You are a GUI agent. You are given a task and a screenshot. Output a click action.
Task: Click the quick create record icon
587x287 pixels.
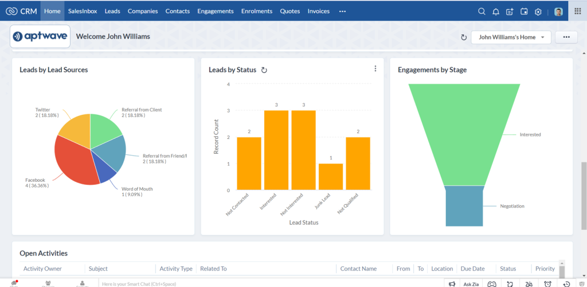coord(510,11)
